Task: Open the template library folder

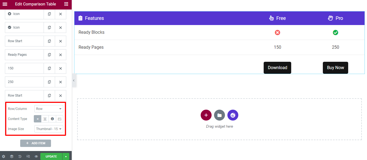Action: [219, 115]
